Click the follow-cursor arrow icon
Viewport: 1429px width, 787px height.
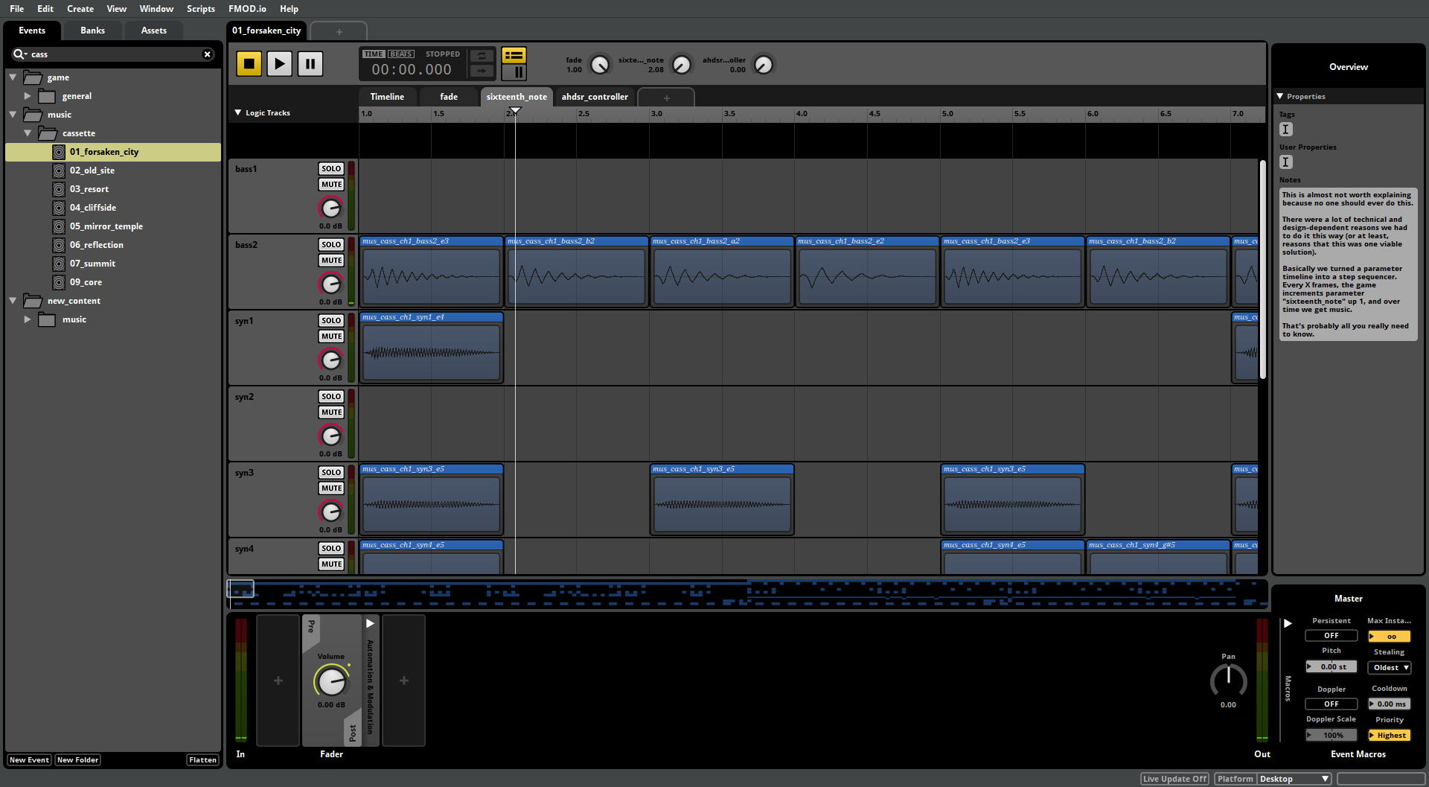482,71
